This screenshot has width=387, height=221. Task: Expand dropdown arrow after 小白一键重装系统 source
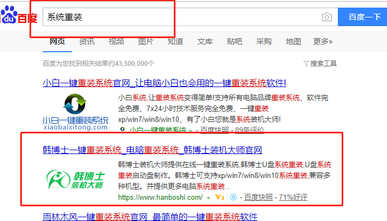click(190, 131)
